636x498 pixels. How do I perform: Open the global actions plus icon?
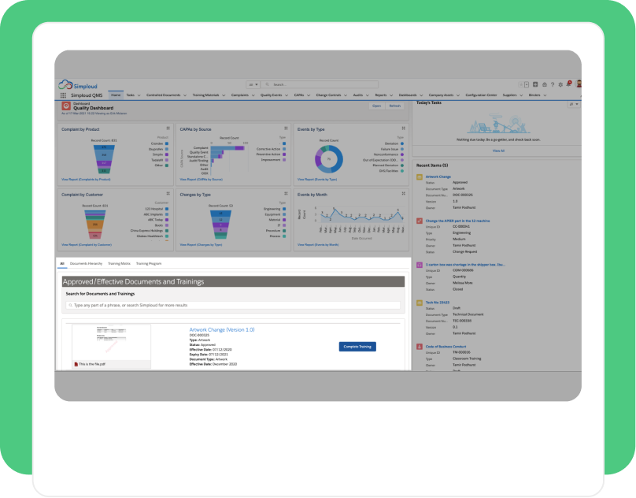click(535, 84)
